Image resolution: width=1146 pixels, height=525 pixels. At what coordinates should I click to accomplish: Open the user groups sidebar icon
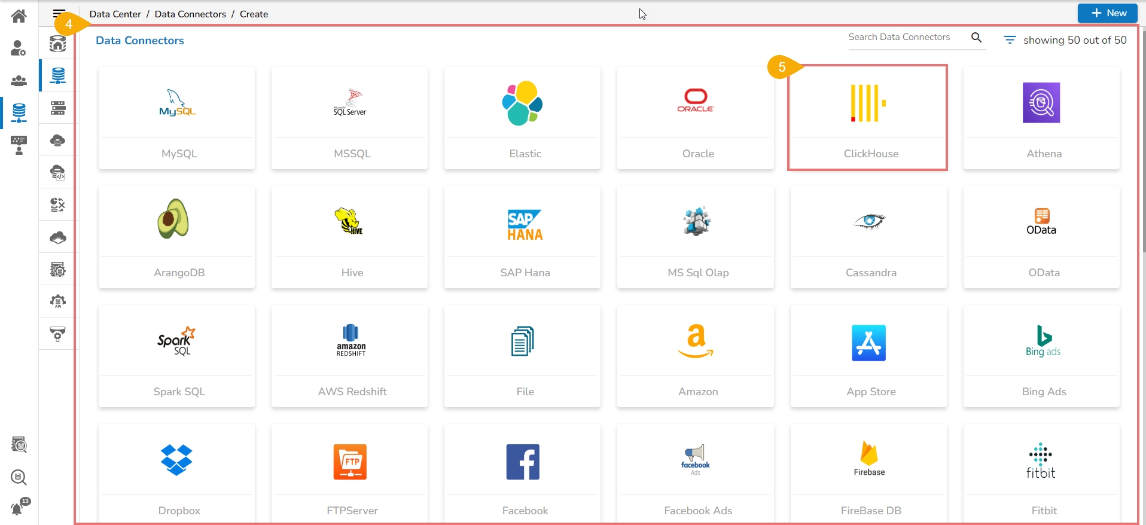(x=19, y=81)
